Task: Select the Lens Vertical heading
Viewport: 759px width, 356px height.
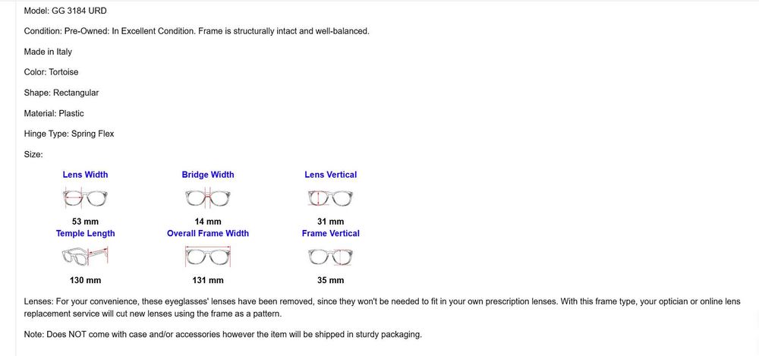Action: pos(331,175)
